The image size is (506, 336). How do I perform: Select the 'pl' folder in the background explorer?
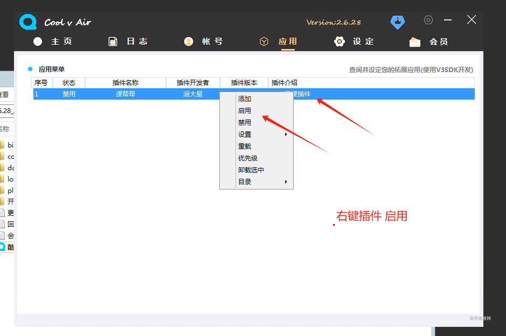click(7, 190)
